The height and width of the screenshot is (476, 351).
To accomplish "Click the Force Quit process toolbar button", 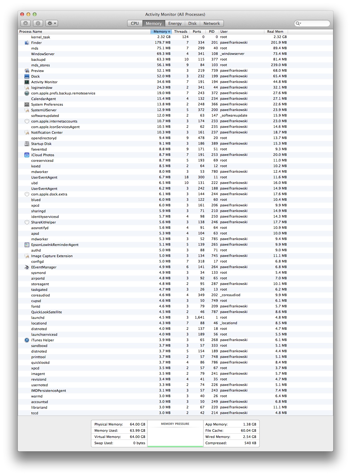I will (x=26, y=23).
